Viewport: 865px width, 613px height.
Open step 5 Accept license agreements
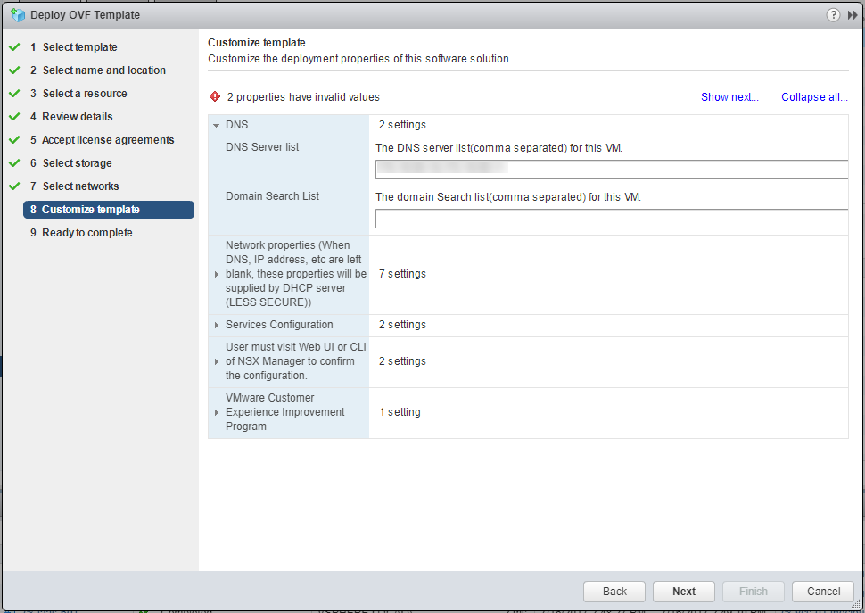(x=108, y=140)
